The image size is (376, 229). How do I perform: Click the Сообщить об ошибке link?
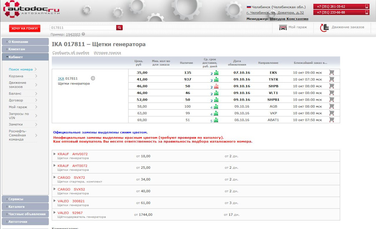click(71, 53)
